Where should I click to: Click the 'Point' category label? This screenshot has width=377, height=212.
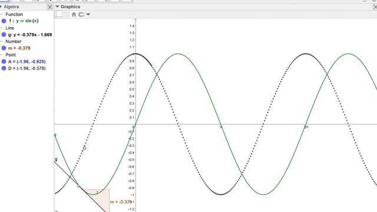(x=11, y=55)
